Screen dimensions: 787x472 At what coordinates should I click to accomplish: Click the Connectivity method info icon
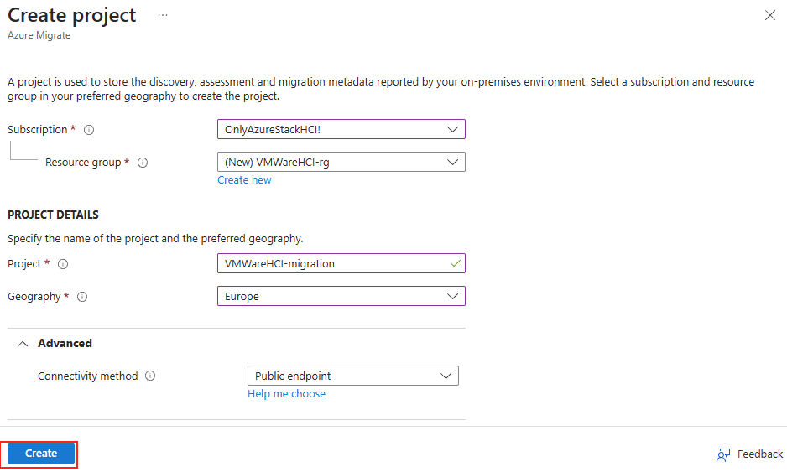click(x=150, y=376)
